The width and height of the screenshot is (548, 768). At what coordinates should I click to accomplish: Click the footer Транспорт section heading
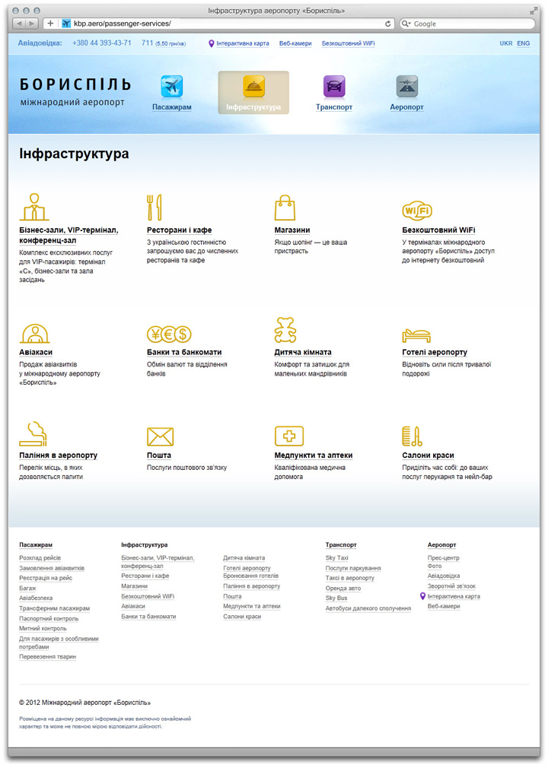pyautogui.click(x=341, y=544)
